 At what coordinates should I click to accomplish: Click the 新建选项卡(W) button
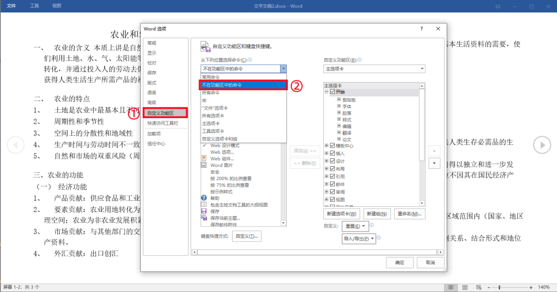pos(342,214)
